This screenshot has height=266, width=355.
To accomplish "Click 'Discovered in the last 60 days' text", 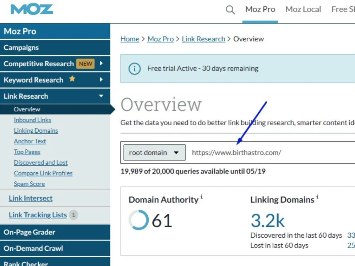I will click(296, 235).
